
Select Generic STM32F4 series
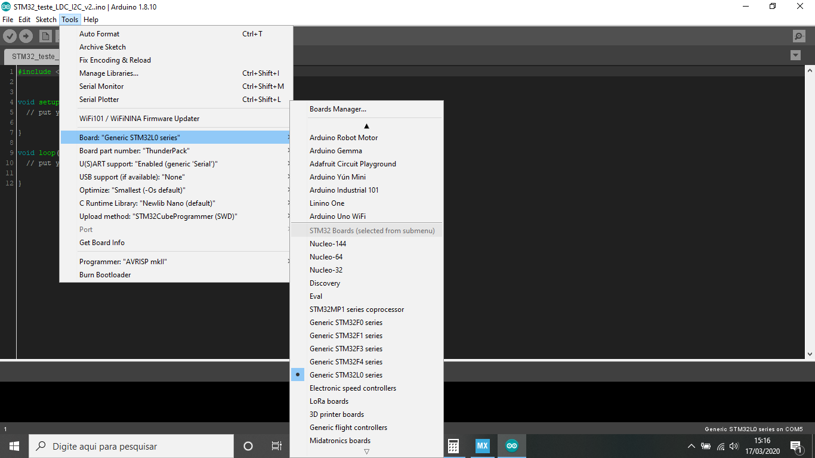pos(366,362)
